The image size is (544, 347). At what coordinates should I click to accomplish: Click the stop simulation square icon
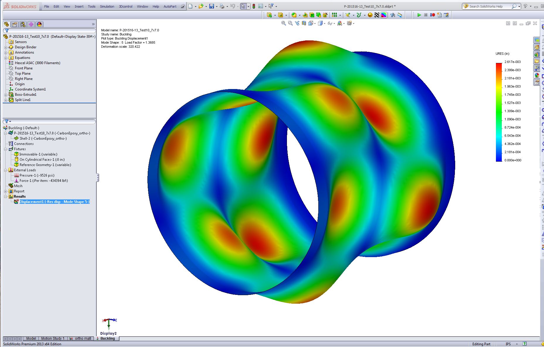pyautogui.click(x=426, y=15)
